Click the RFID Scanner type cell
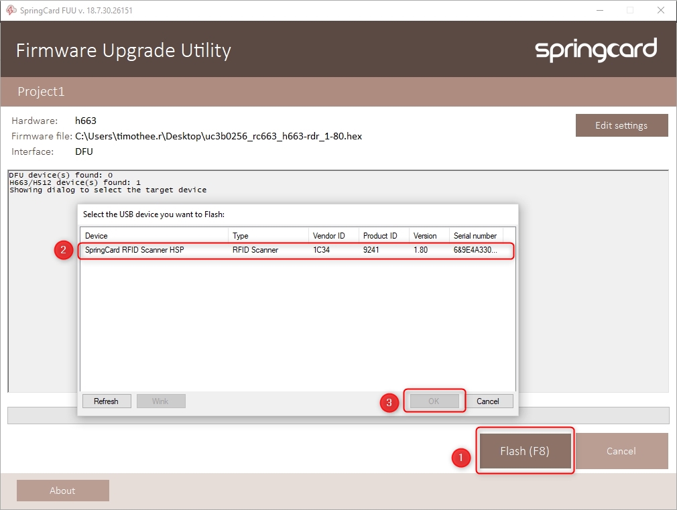The image size is (677, 510). pos(255,250)
